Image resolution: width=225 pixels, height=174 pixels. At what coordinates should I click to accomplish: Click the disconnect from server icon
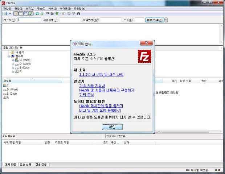pos(52,14)
